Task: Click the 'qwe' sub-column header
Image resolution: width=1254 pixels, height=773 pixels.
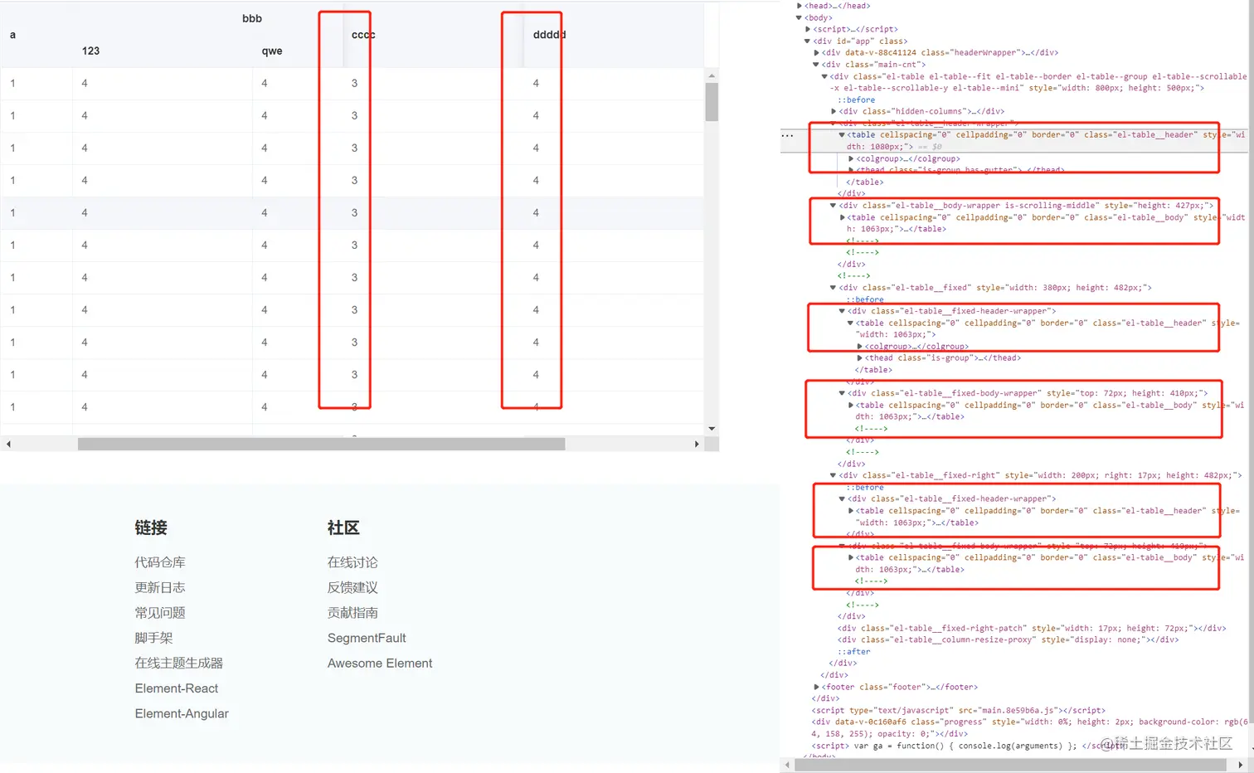Action: [x=272, y=51]
